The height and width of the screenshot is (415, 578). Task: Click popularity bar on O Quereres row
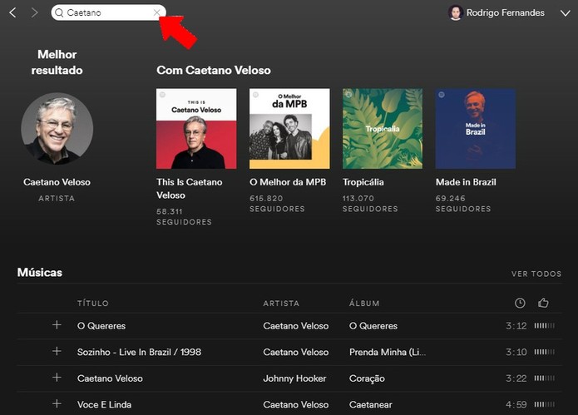coord(545,326)
